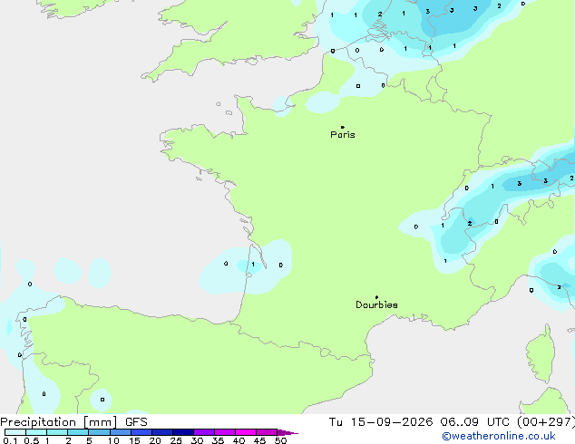Click the value 2 near Lake Geneva
This screenshot has width=575, height=444.
click(x=470, y=223)
